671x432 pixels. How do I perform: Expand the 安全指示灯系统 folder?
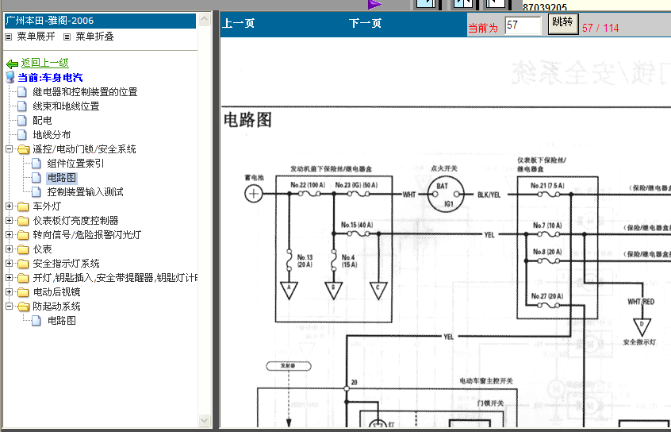pos(9,264)
